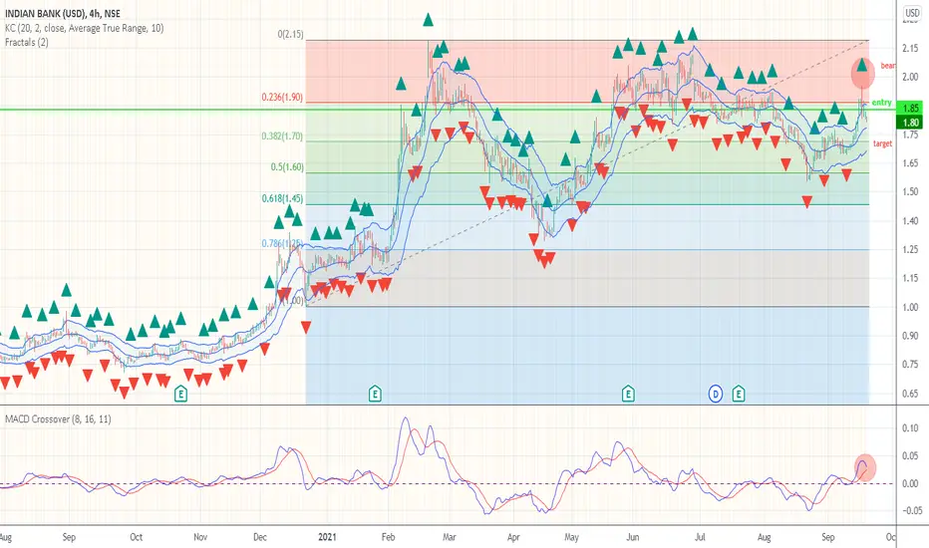Click the Dec label on time axis
929x548 pixels.
pos(259,537)
